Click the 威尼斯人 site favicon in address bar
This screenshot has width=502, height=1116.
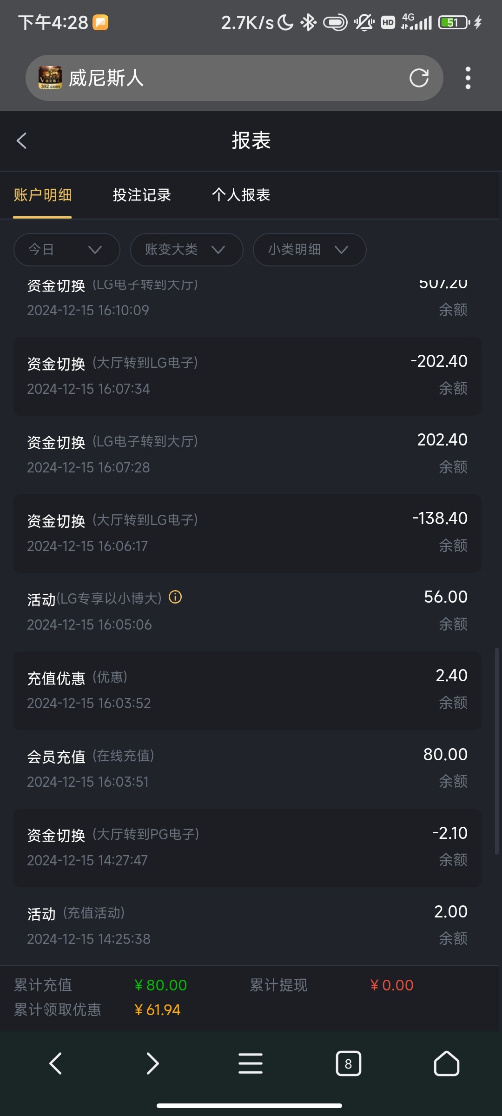tap(50, 78)
